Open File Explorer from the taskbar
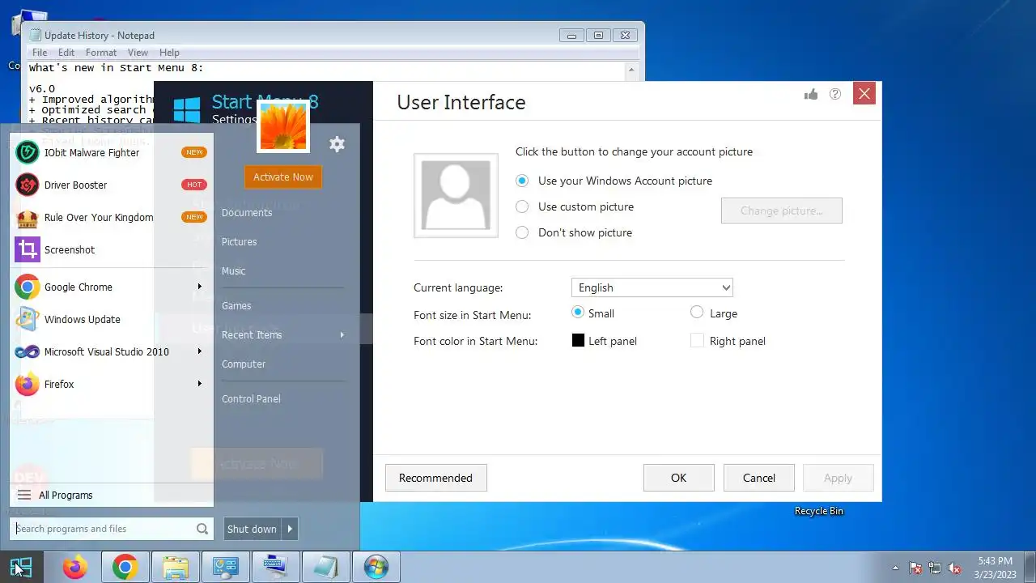The image size is (1036, 583). tap(175, 567)
